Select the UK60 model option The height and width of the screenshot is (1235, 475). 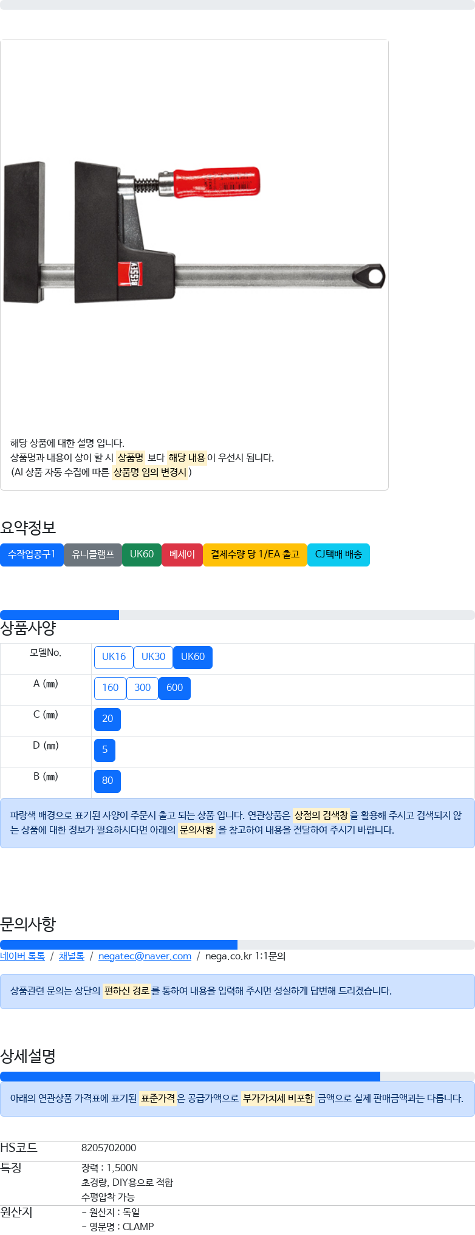pyautogui.click(x=193, y=657)
